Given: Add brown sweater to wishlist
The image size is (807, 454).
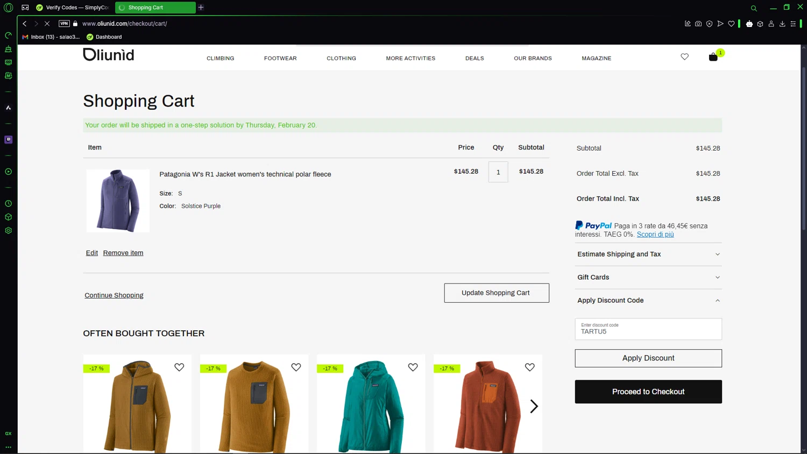Looking at the screenshot, I should (296, 367).
